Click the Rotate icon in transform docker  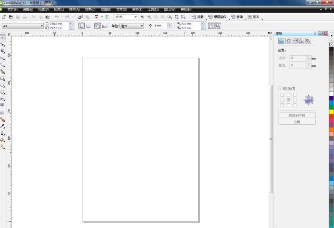point(288,41)
